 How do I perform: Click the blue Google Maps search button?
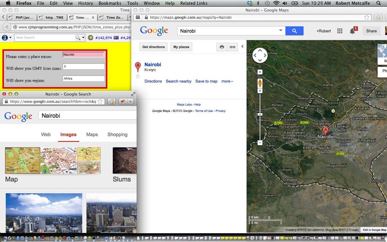pyautogui.click(x=294, y=31)
